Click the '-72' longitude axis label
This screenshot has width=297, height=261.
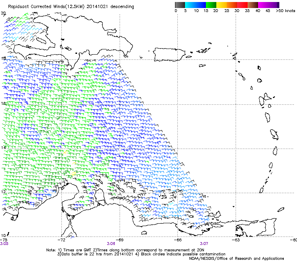pyautogui.click(x=61, y=240)
